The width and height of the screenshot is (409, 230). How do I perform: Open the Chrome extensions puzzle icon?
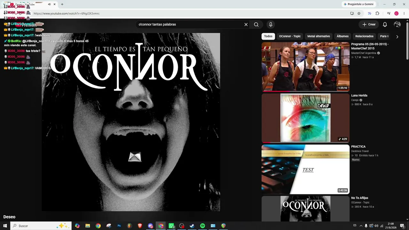click(377, 13)
